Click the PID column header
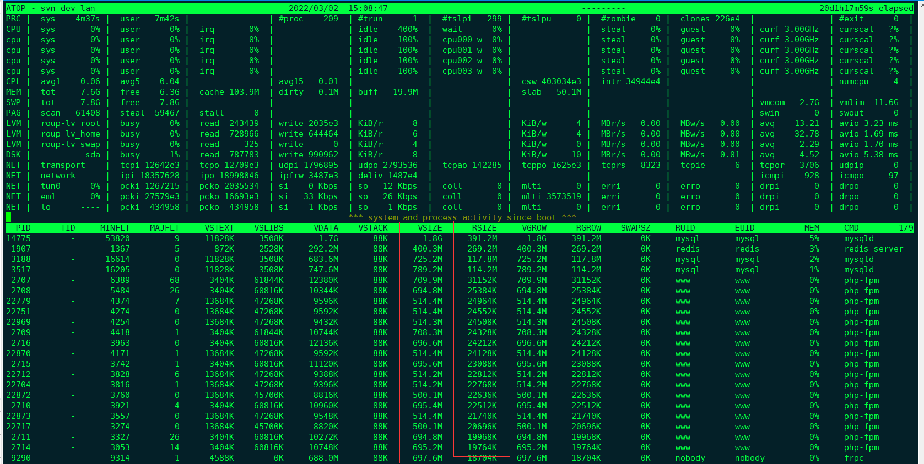Image resolution: width=924 pixels, height=464 pixels. (23, 228)
